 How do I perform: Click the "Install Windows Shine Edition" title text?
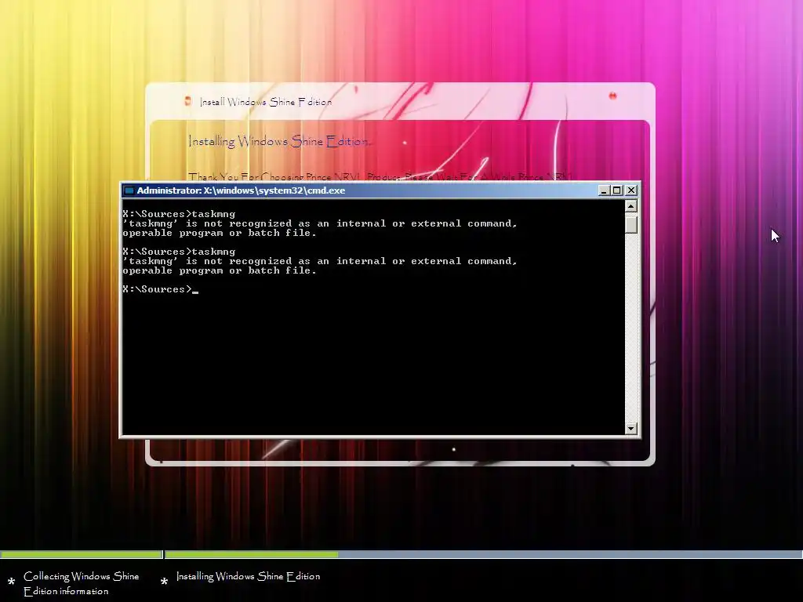tap(266, 102)
